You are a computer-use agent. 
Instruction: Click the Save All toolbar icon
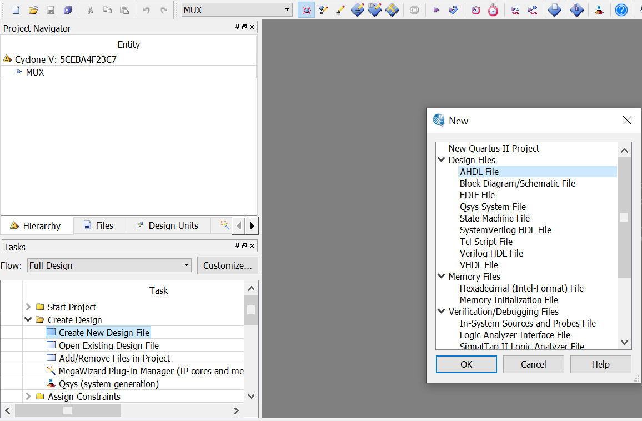(x=68, y=10)
